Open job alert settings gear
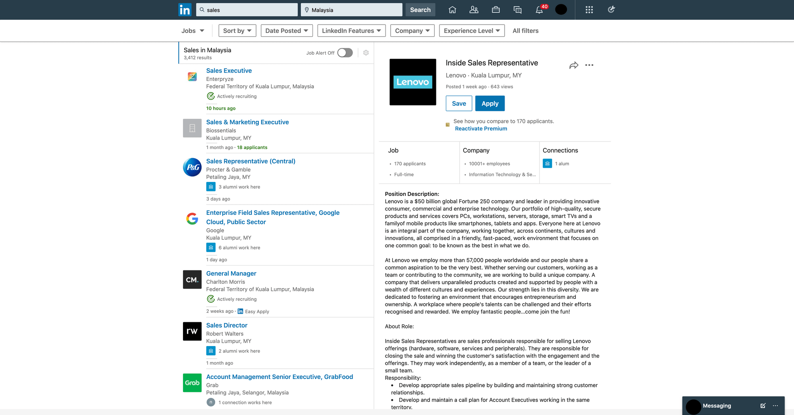This screenshot has height=415, width=794. pos(366,53)
